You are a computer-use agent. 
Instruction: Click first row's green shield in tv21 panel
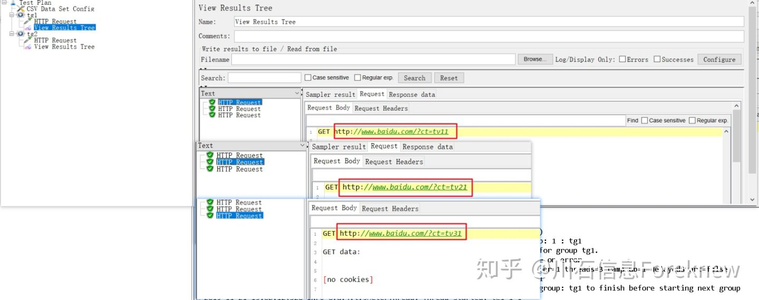point(210,155)
